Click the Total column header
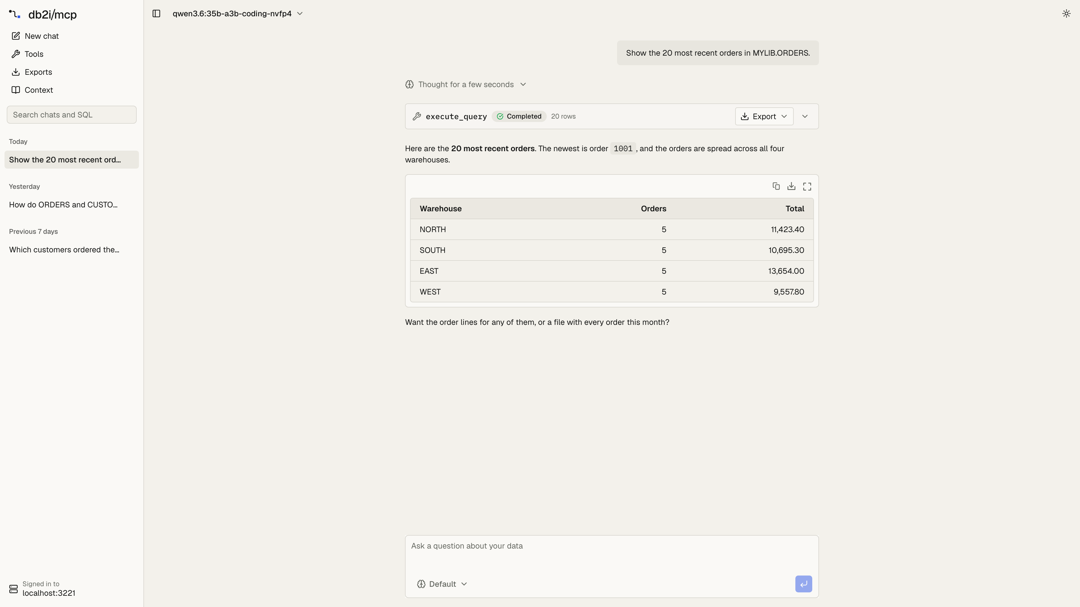Screen dimensions: 1080x607 [x=795, y=209]
